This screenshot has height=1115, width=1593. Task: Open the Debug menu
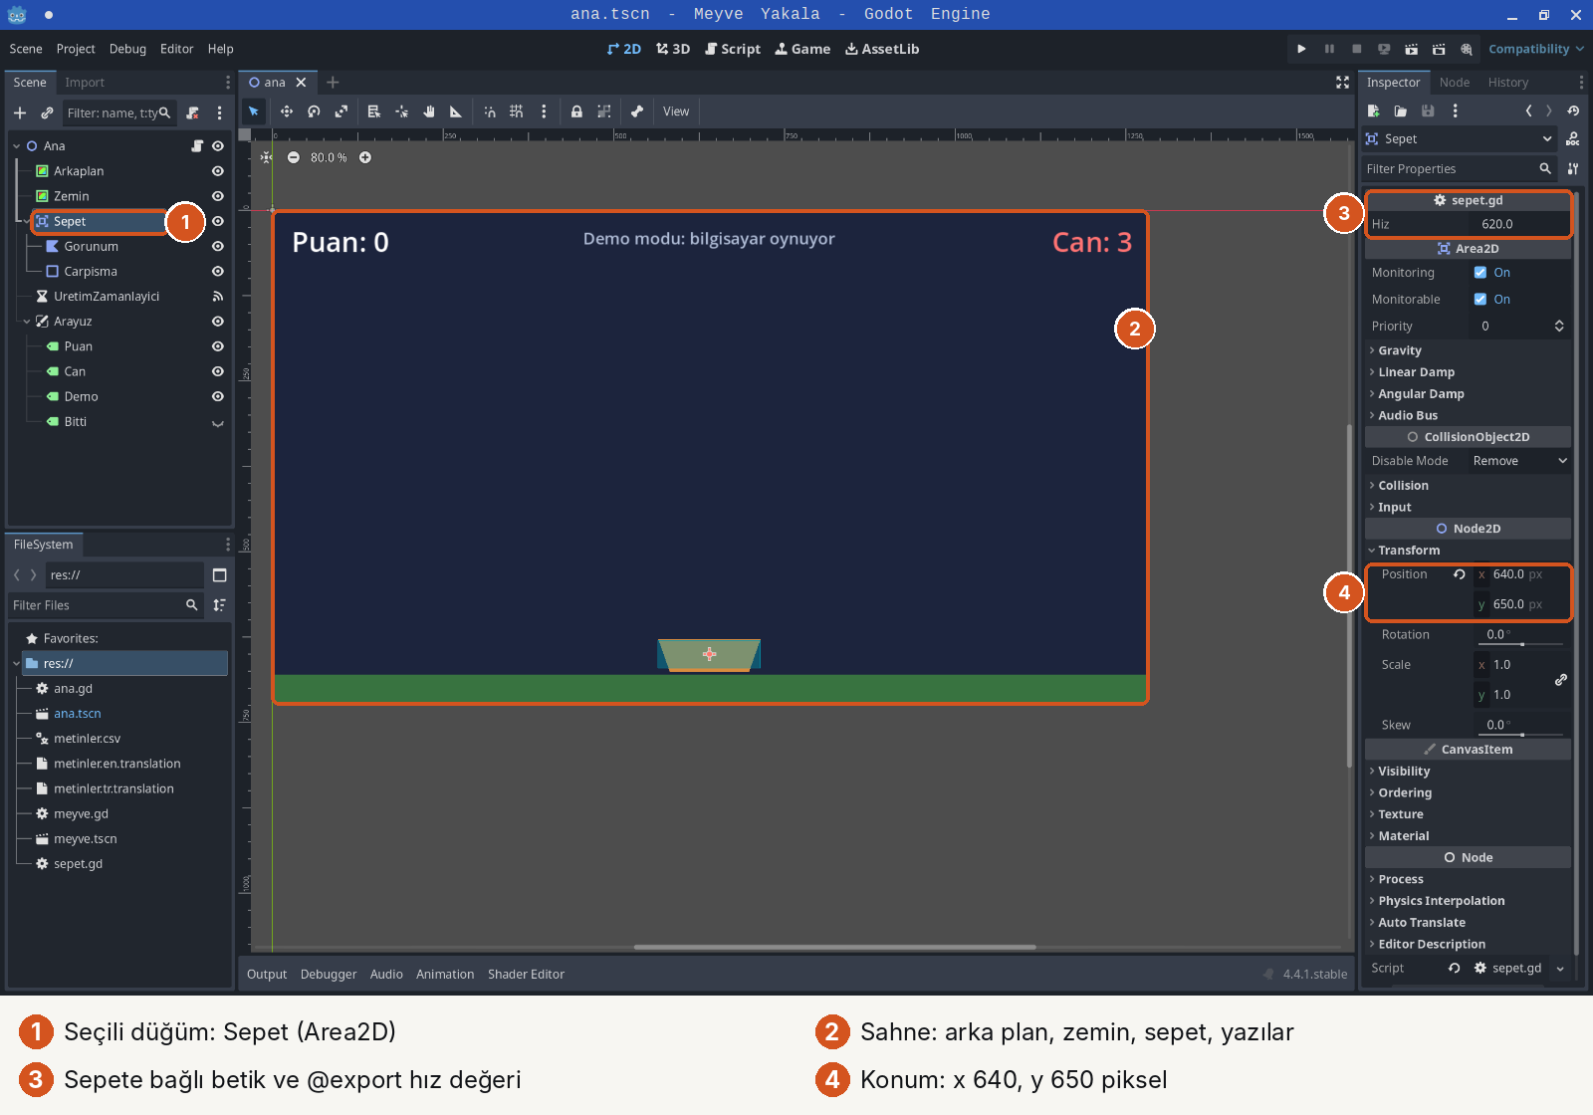click(127, 49)
